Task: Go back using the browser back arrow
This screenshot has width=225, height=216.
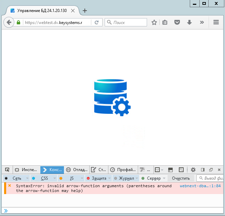Action: click(9, 22)
